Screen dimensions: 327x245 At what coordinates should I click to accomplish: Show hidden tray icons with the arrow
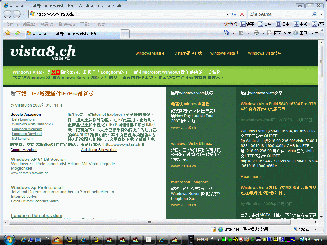[218, 240]
